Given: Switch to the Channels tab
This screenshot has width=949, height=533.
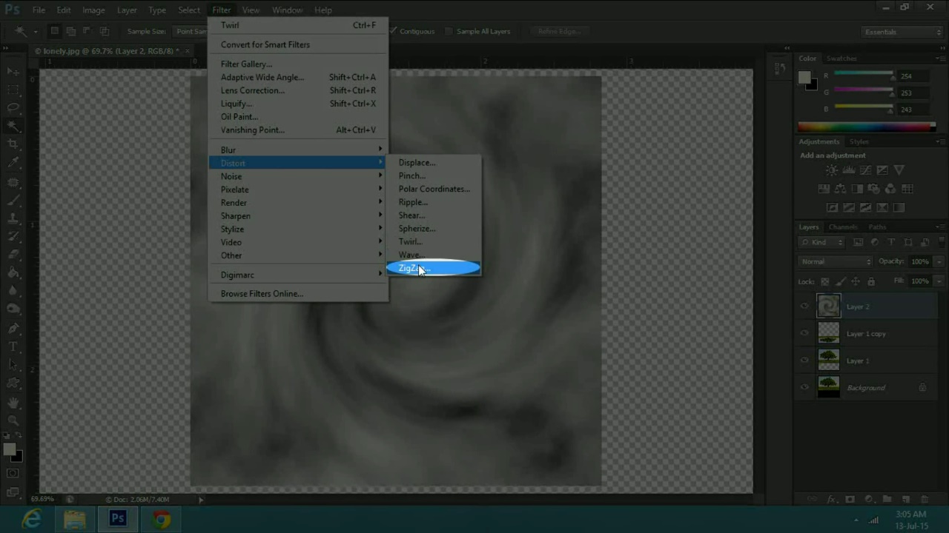Looking at the screenshot, I should pos(843,227).
